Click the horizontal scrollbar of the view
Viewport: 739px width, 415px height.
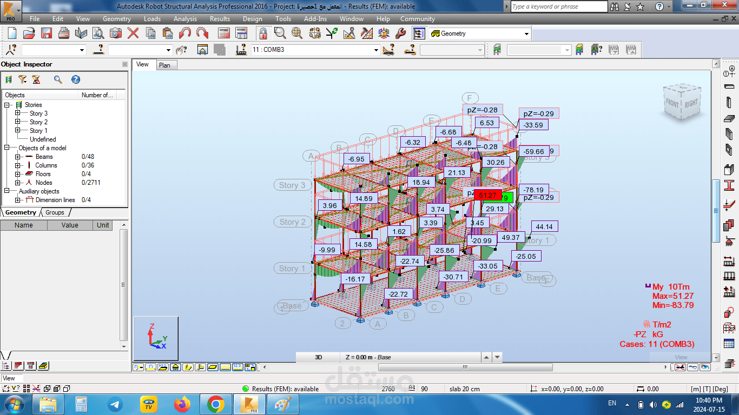pos(464,367)
